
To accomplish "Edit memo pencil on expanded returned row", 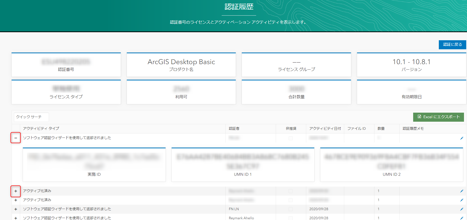I will [x=461, y=138].
